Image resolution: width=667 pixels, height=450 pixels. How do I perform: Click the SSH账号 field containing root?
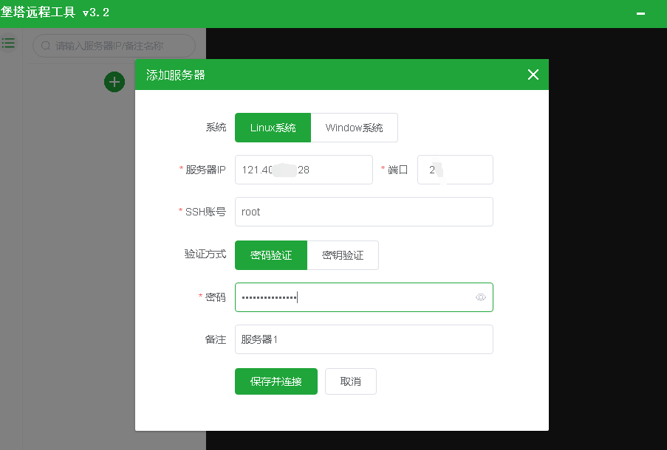pos(363,212)
